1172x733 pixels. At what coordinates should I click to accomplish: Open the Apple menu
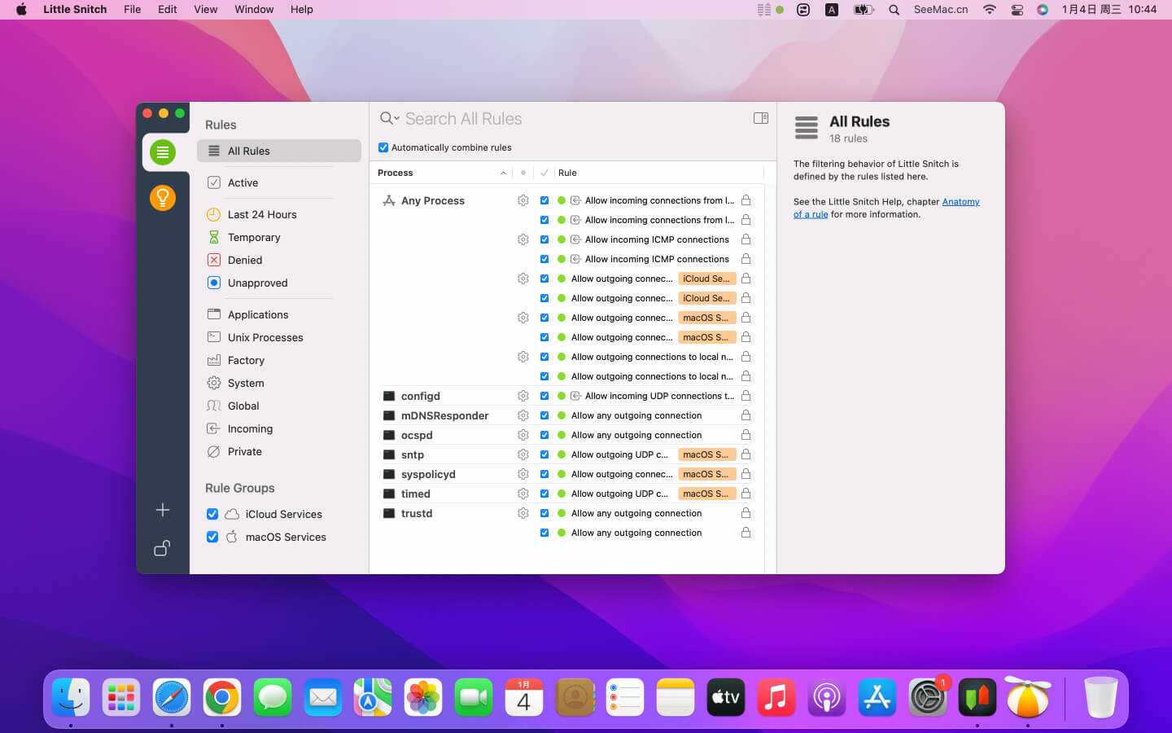click(21, 10)
